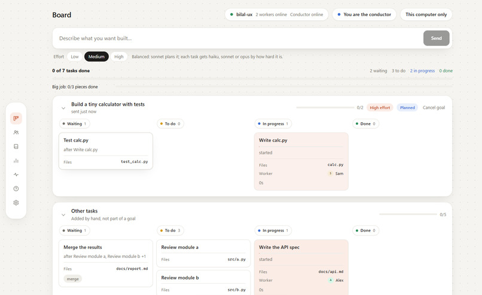The height and width of the screenshot is (295, 482).
Task: Click the test_calc.py file name
Action: point(135,162)
